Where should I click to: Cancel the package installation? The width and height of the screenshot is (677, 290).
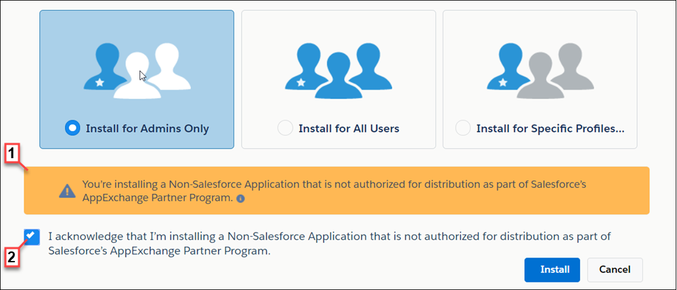614,269
